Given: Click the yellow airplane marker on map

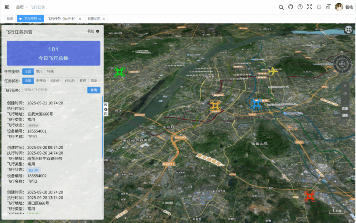Looking at the screenshot, I should pos(274,71).
